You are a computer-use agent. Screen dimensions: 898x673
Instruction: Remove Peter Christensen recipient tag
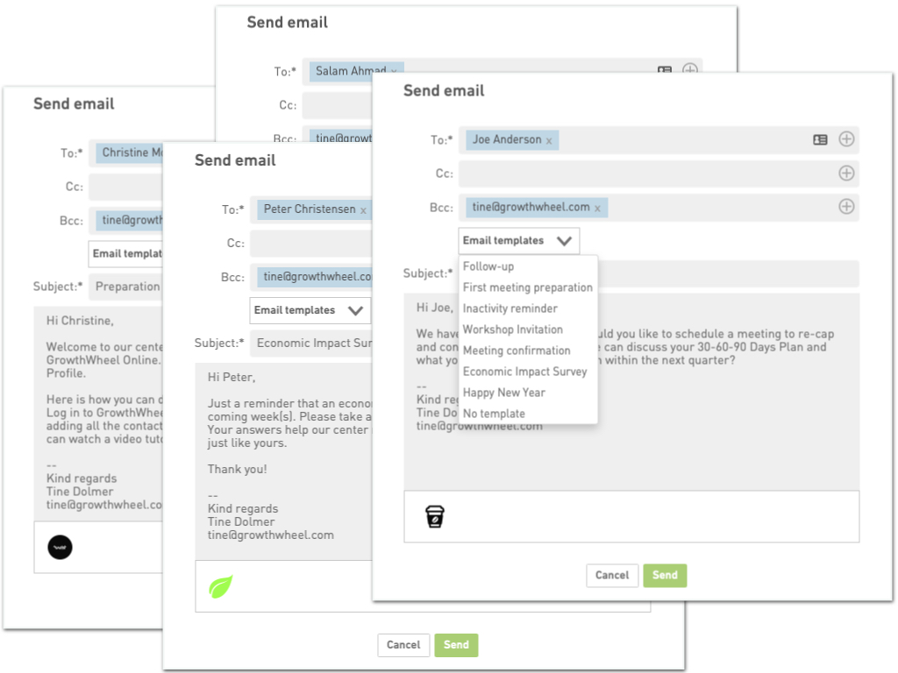pos(363,210)
